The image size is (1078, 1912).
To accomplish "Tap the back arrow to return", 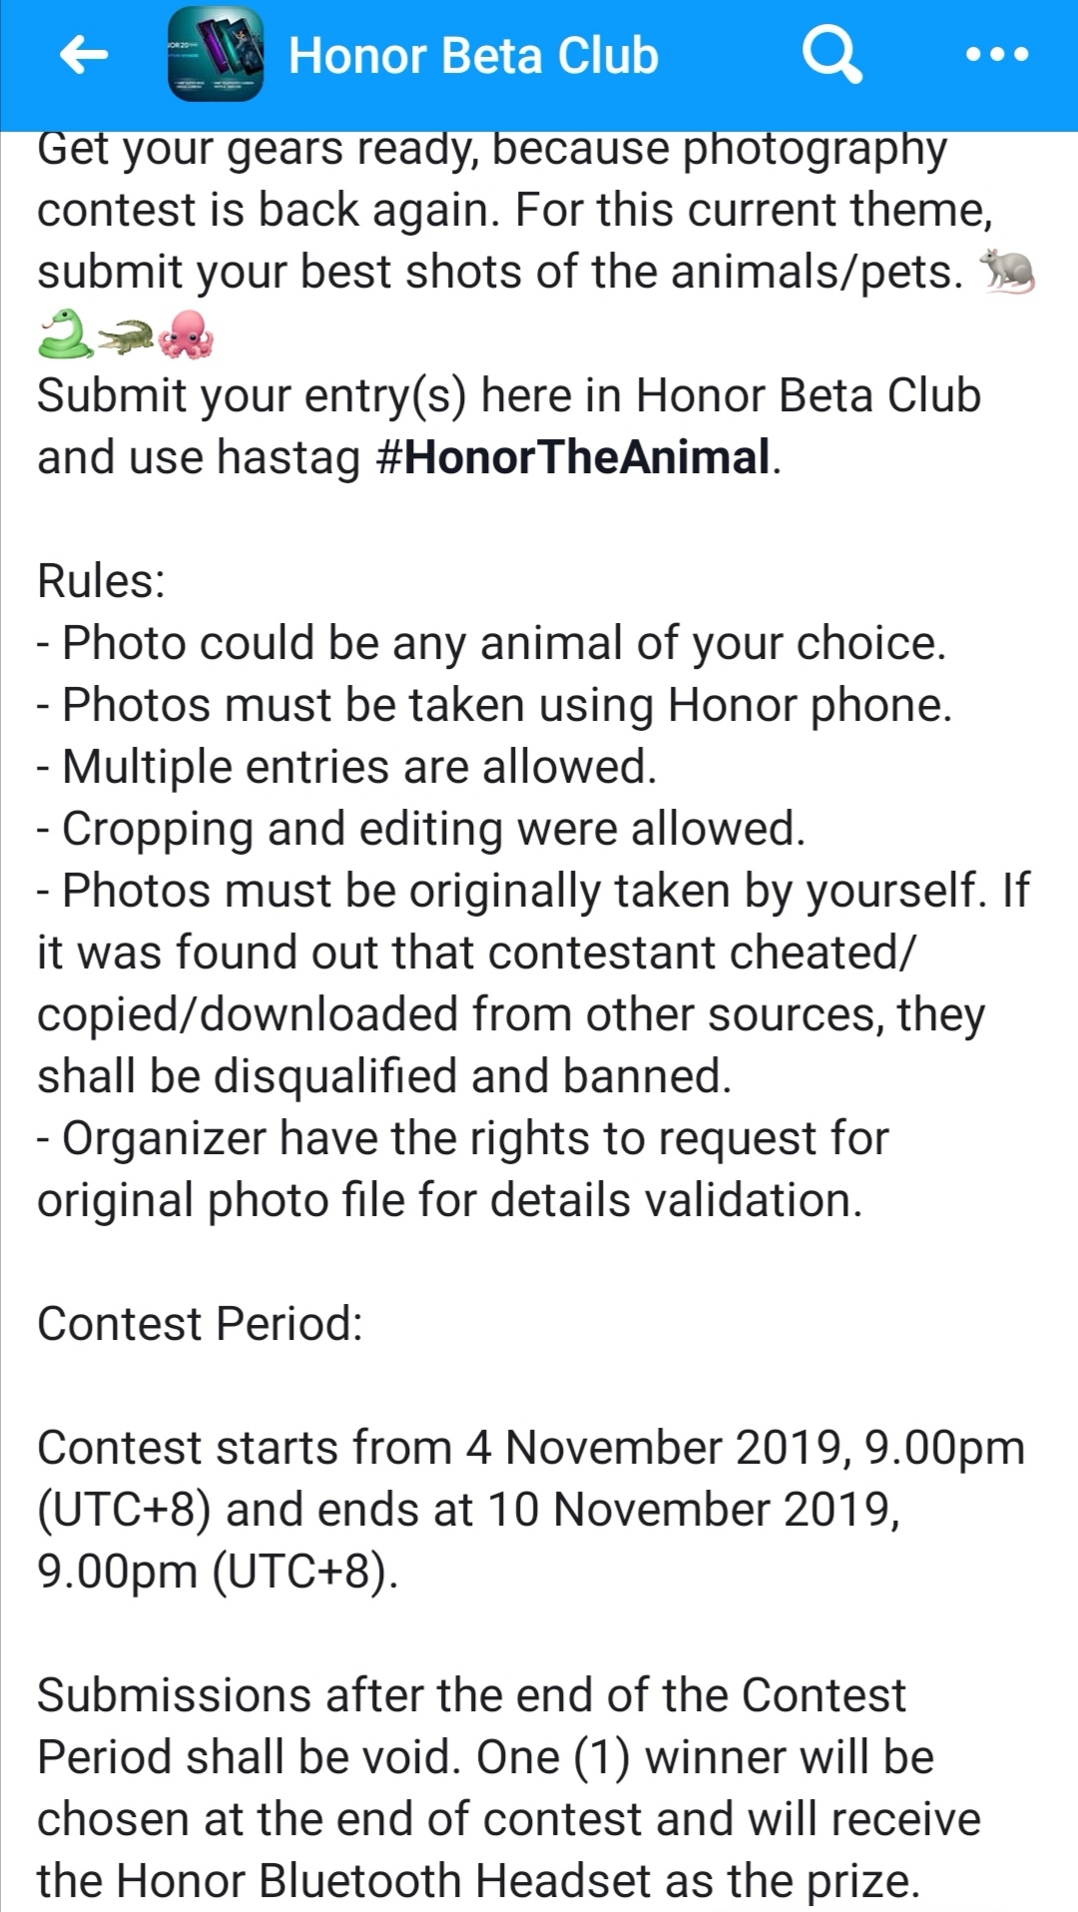I will point(84,55).
